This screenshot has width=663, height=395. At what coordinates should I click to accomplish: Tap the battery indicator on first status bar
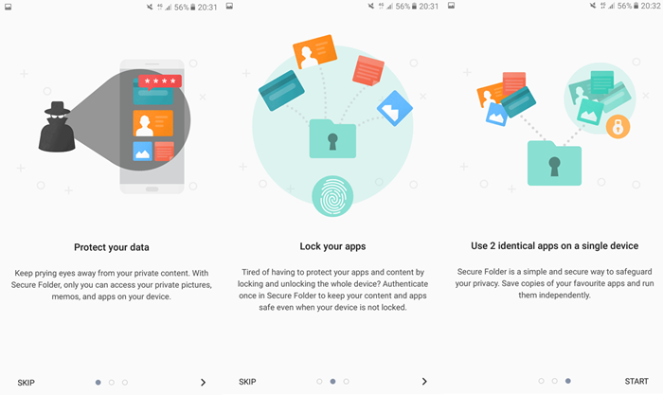click(193, 8)
